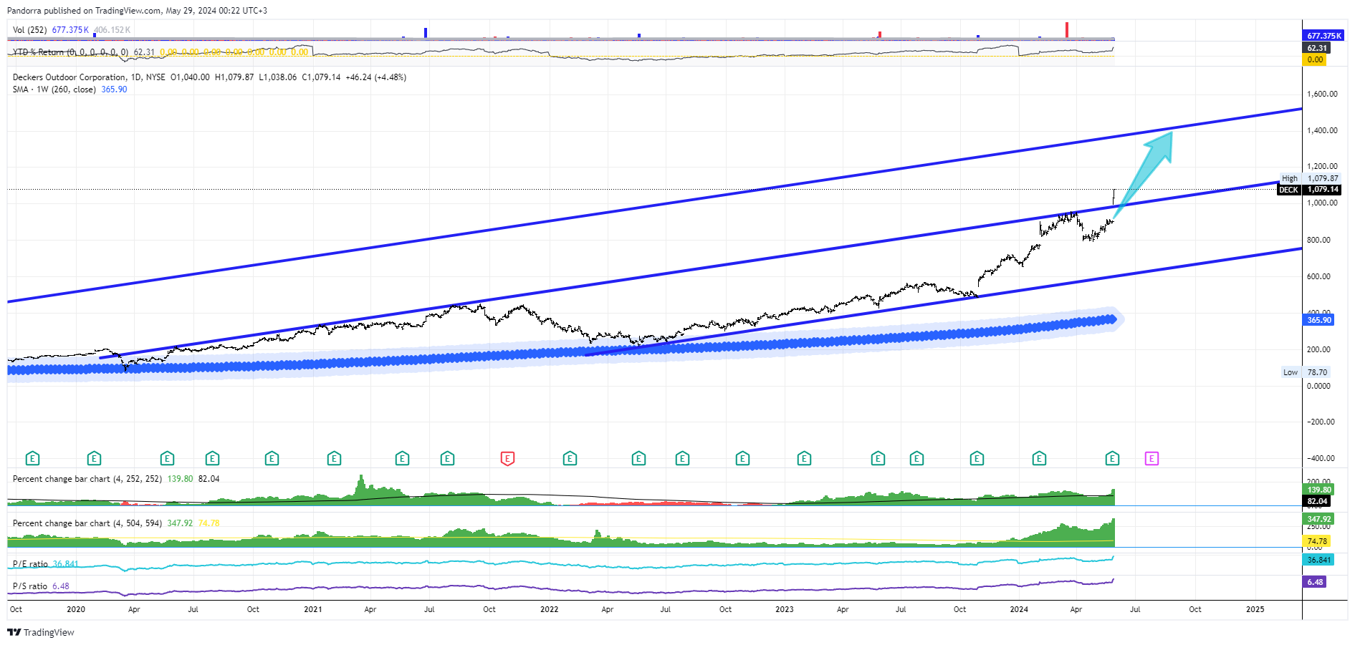Click the cyan 36.841 axis label
This screenshot has width=1355, height=645.
click(1318, 561)
